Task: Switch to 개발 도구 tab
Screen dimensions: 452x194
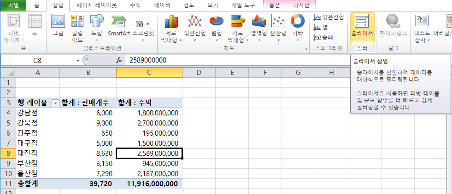Action: pos(243,5)
